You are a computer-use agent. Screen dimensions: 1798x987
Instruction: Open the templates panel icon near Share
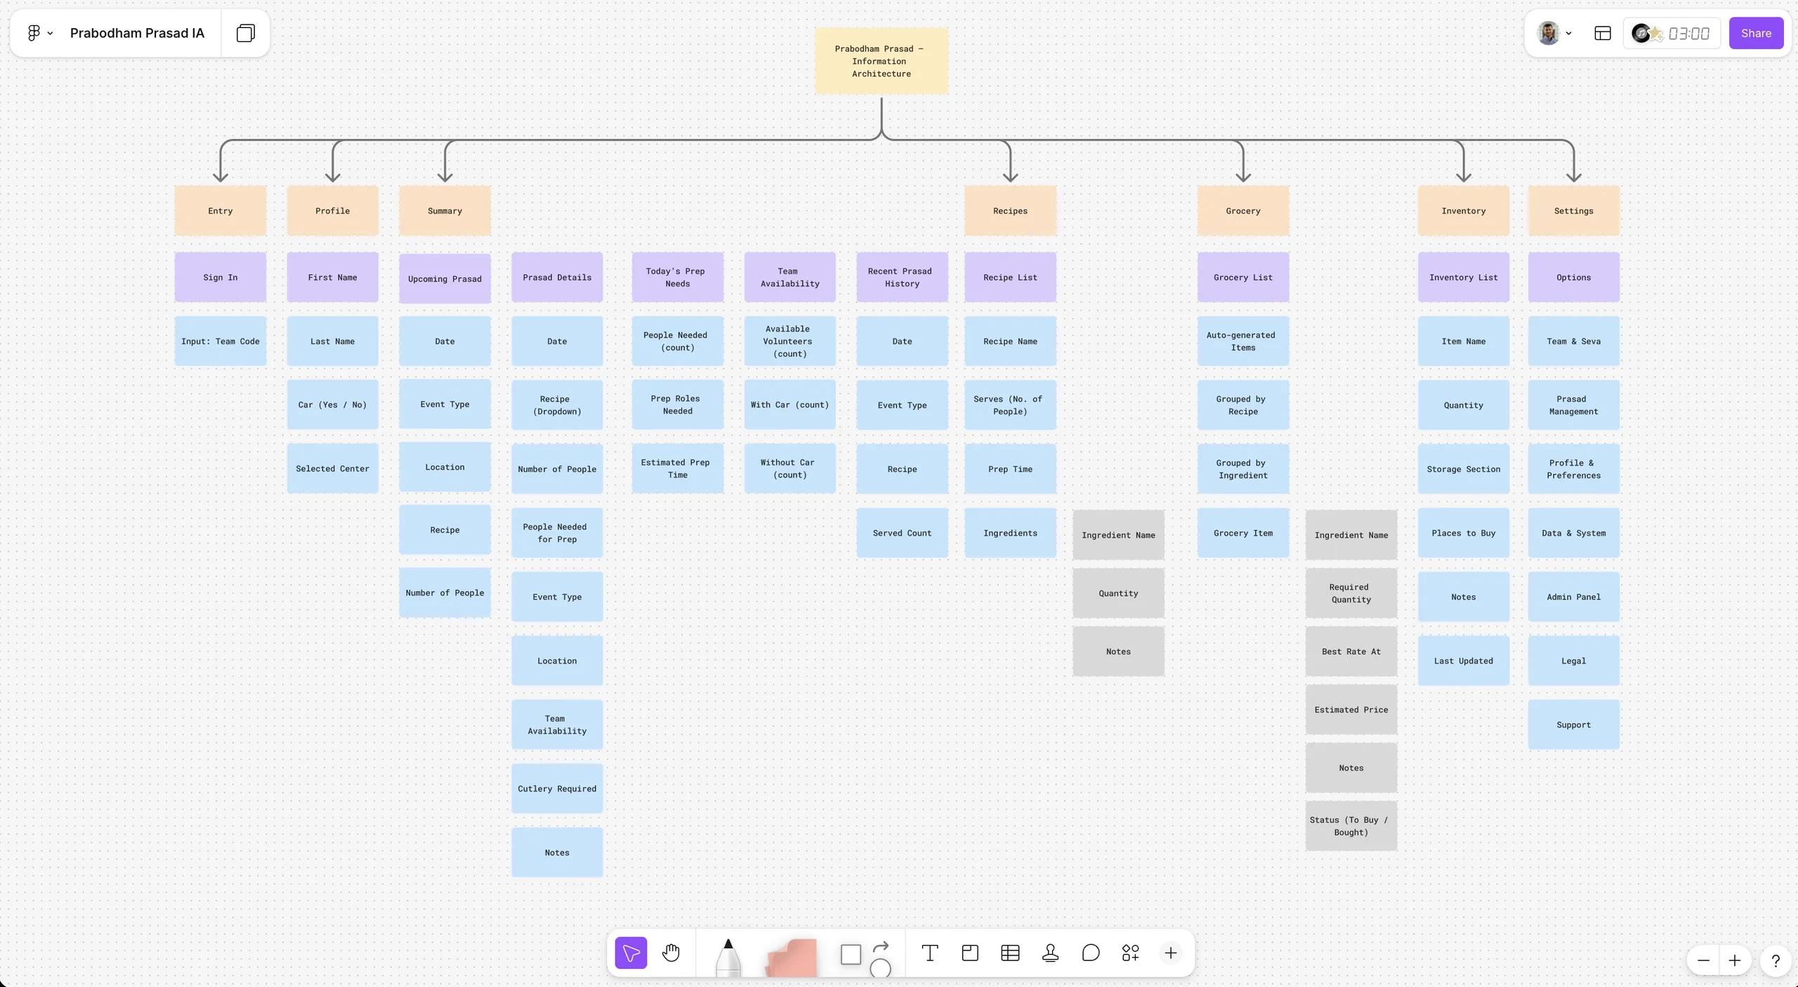pos(1603,33)
